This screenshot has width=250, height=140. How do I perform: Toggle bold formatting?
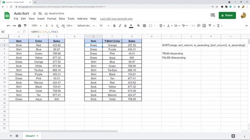pos(114,26)
